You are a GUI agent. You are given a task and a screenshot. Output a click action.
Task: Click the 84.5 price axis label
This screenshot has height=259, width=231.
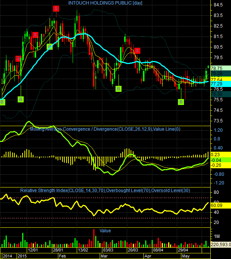218,5
